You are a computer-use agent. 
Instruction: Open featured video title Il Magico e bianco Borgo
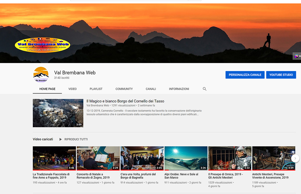(125, 101)
